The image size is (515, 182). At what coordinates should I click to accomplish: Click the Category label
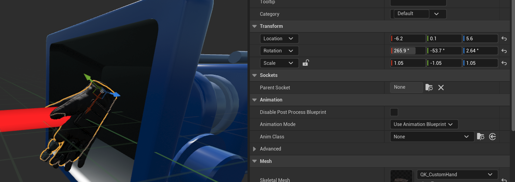tap(270, 14)
